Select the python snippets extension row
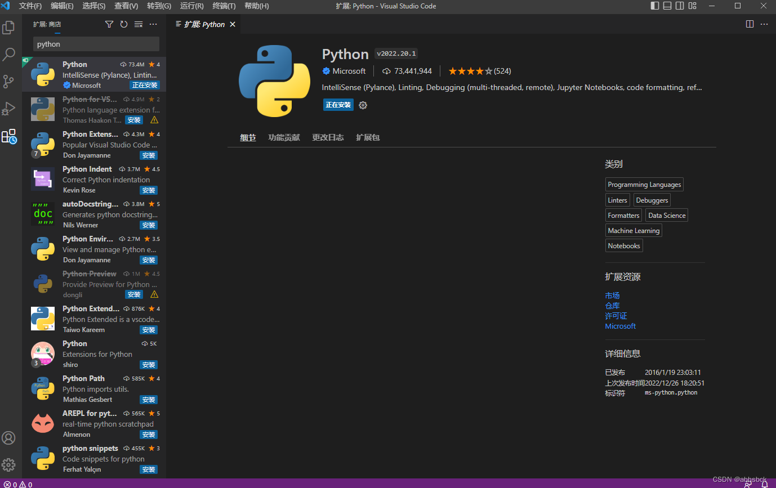This screenshot has width=776, height=488. click(94, 458)
